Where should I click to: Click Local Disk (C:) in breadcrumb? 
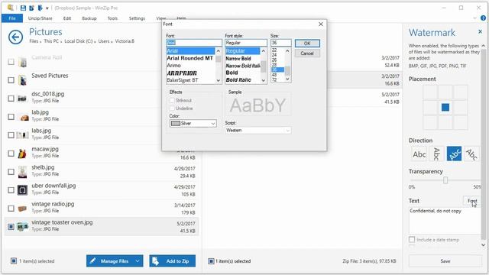click(79, 41)
